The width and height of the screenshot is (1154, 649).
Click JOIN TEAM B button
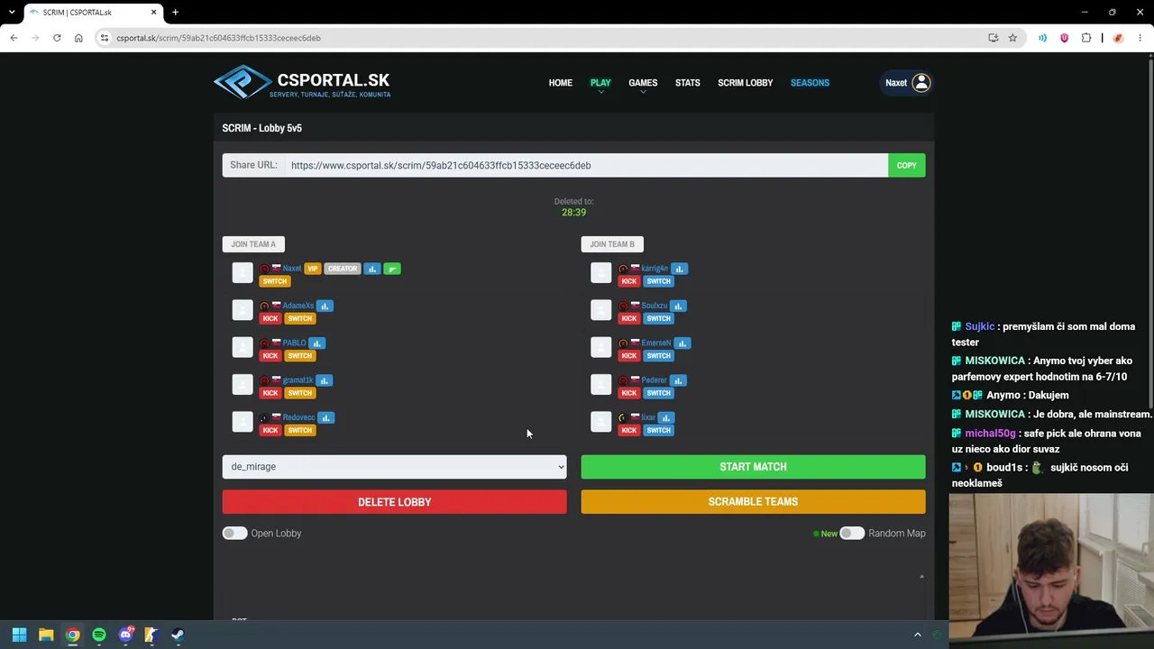tap(612, 244)
